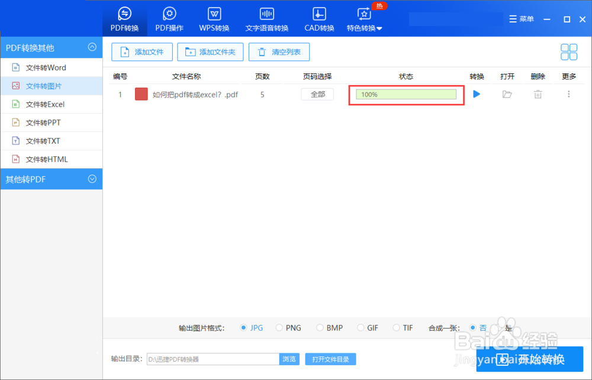Switch to WPS转换 conversion mode
Image resolution: width=592 pixels, height=380 pixels.
[x=214, y=18]
